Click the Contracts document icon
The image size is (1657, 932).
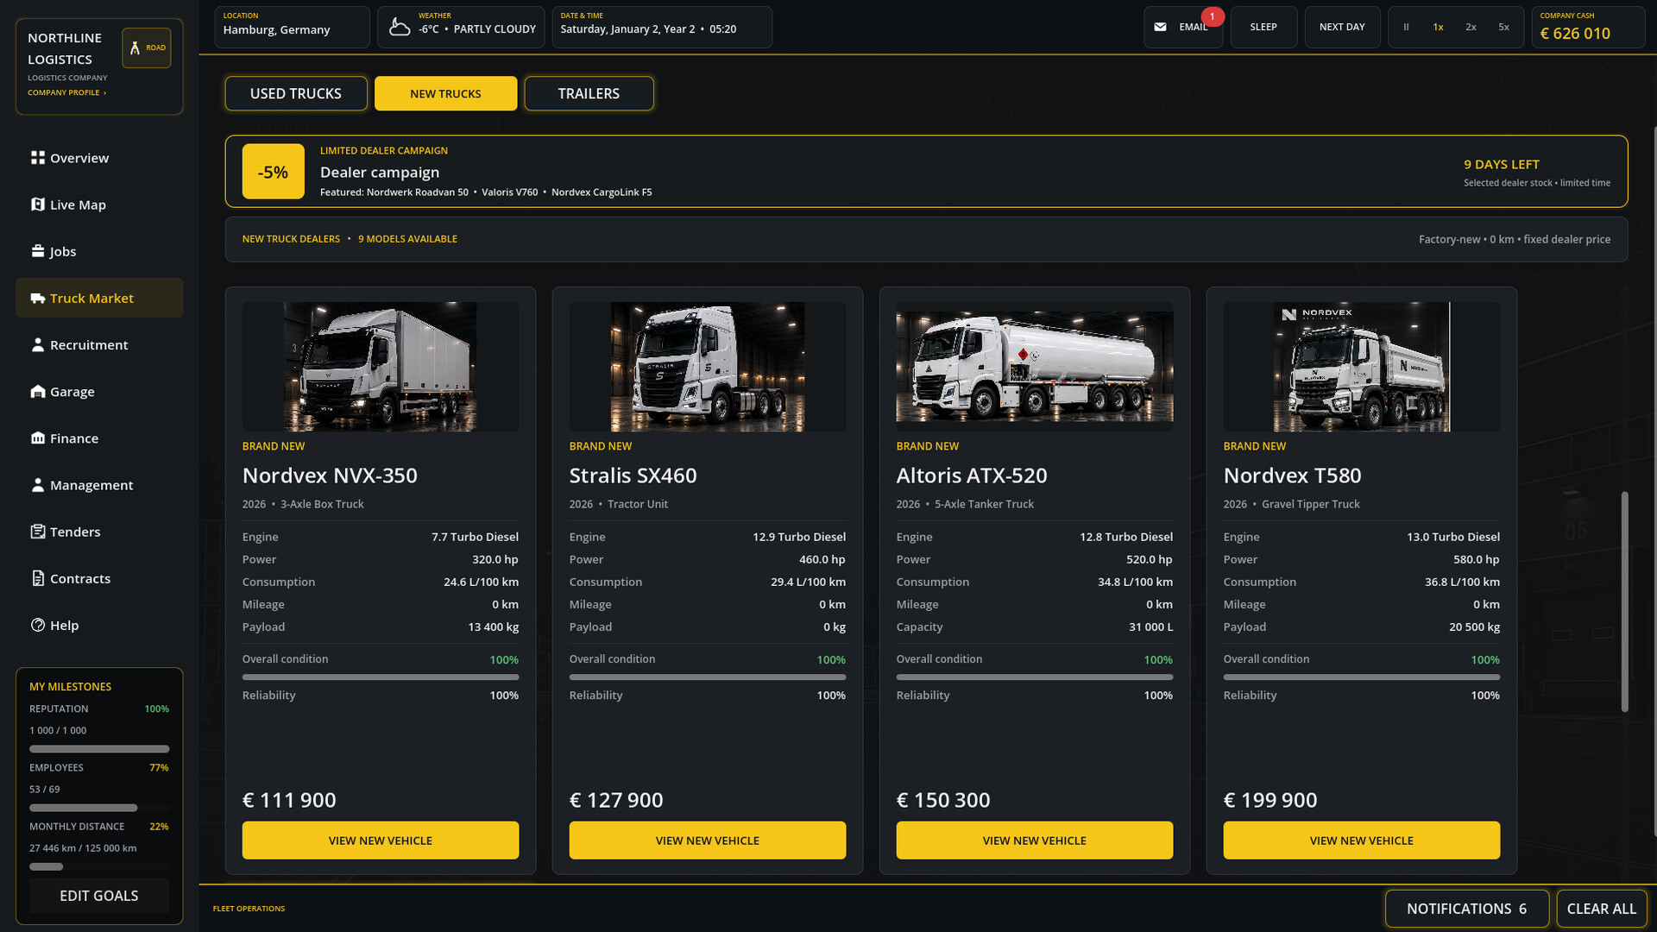point(37,578)
